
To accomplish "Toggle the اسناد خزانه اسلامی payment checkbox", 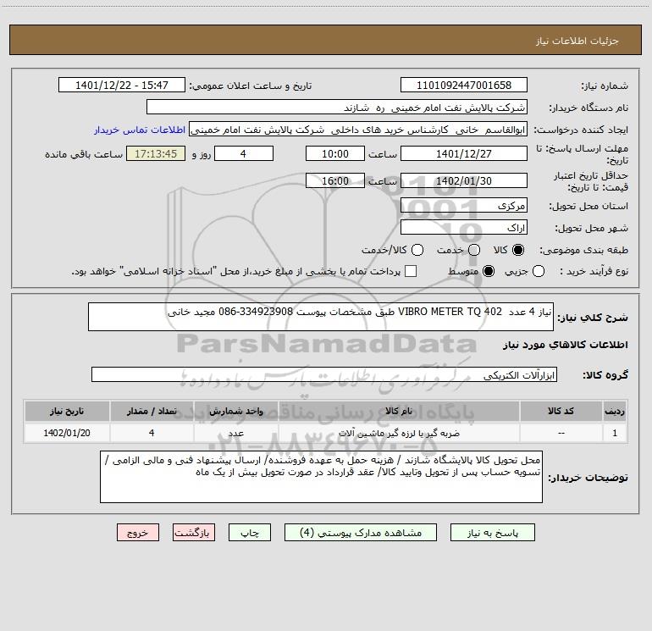I will pos(411,271).
